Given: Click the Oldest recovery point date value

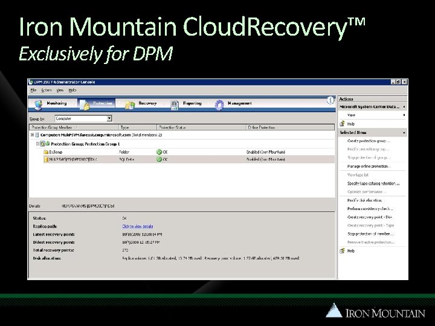Looking at the screenshot, I should click(141, 242).
